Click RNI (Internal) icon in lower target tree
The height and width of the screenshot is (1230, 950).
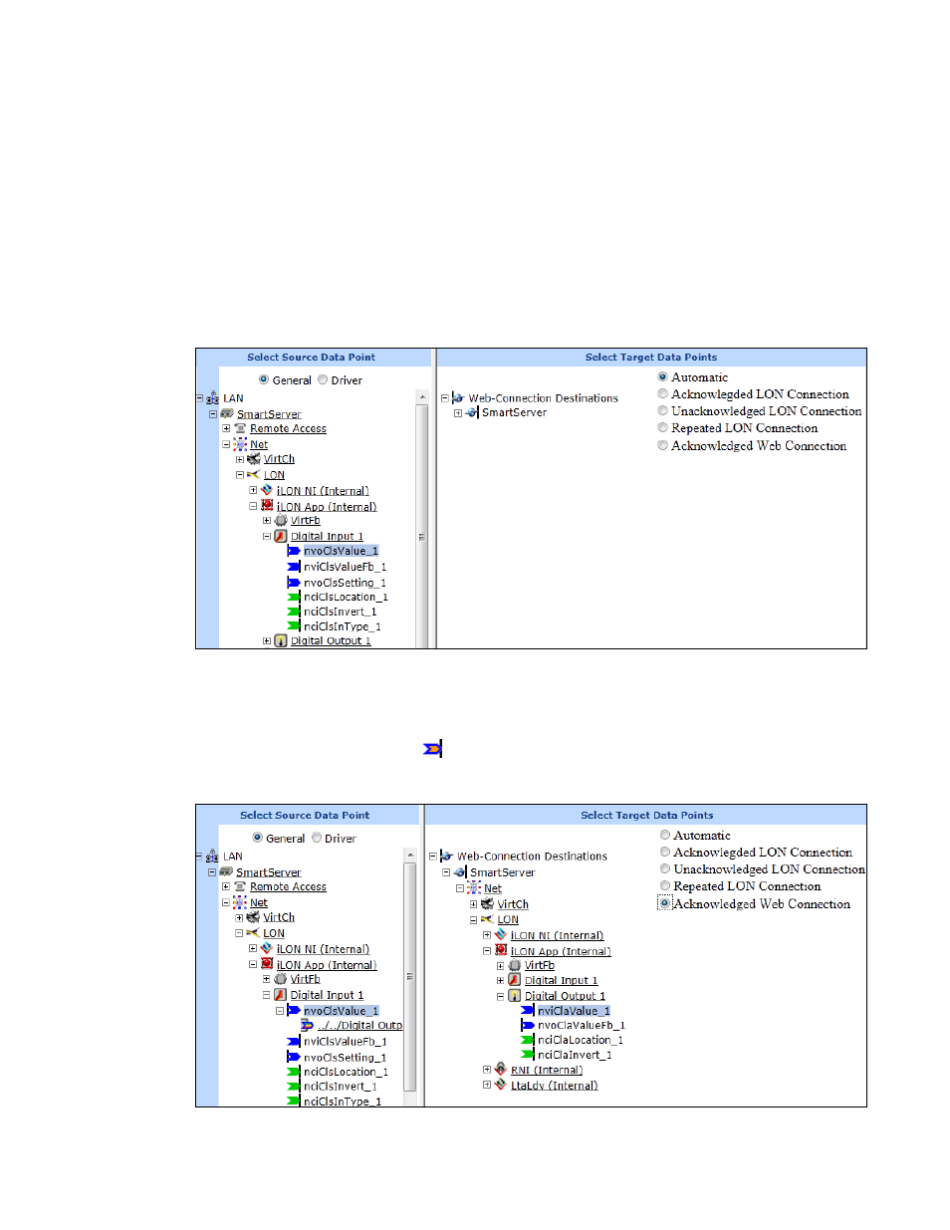point(501,1070)
